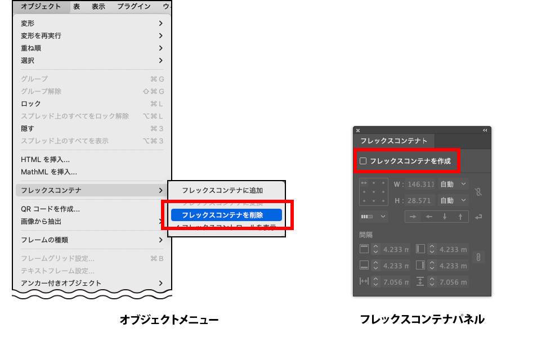Screen dimensions: 546x337
Task: Click QR コードを作成... menu entry
Action: [50, 209]
